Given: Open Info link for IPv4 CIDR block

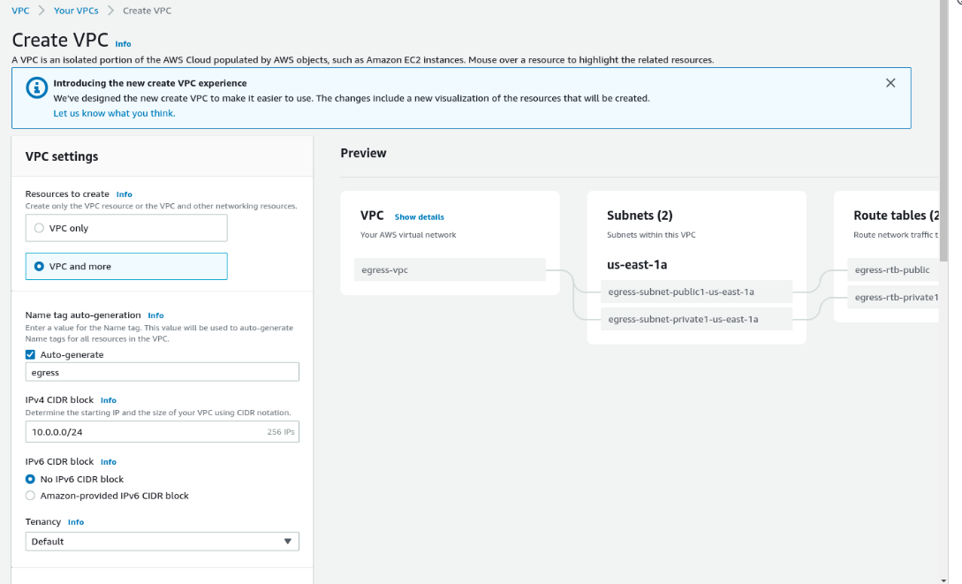Looking at the screenshot, I should point(109,400).
